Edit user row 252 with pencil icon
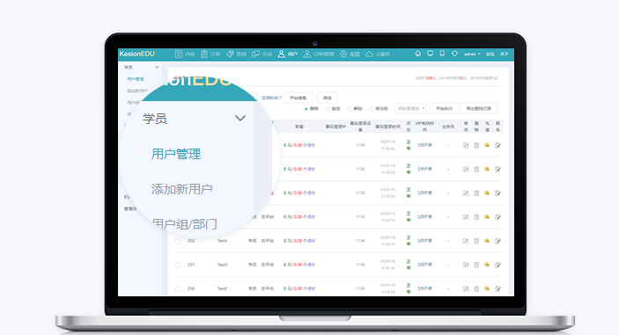Screen dimensions: 619x335 (x=466, y=241)
